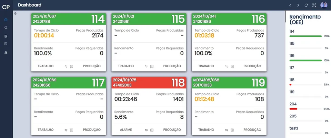The image size is (331, 138).
Task: Click the main panel vertical scrollbar
Action: [285, 16]
